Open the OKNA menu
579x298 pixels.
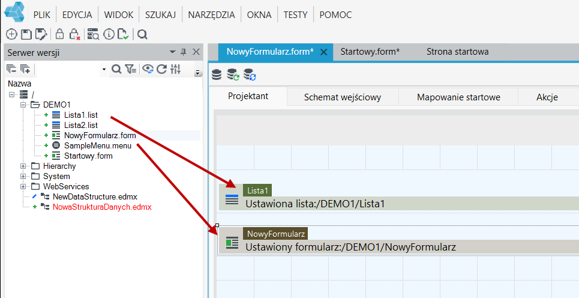(x=259, y=15)
